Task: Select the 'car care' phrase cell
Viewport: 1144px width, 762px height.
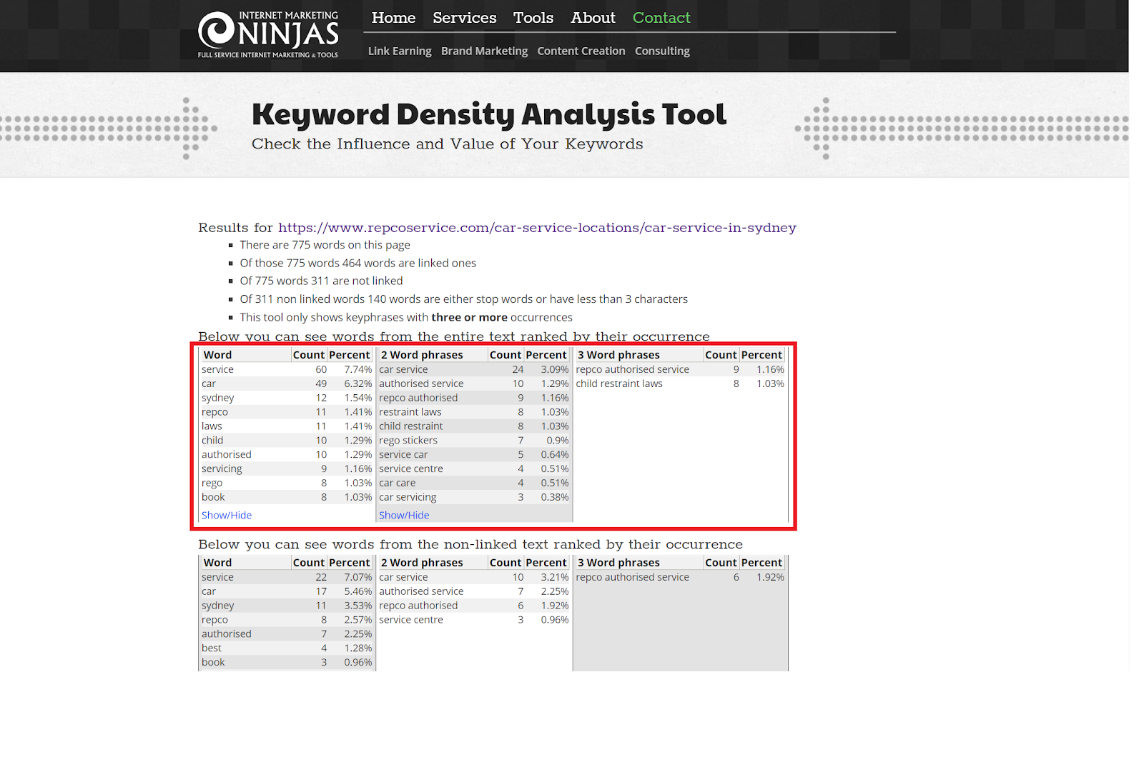Action: click(397, 483)
